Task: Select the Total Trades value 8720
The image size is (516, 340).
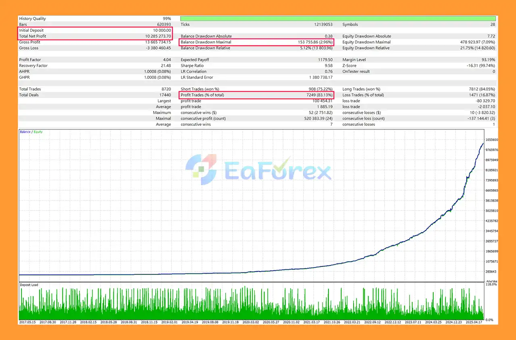Action: pos(166,89)
